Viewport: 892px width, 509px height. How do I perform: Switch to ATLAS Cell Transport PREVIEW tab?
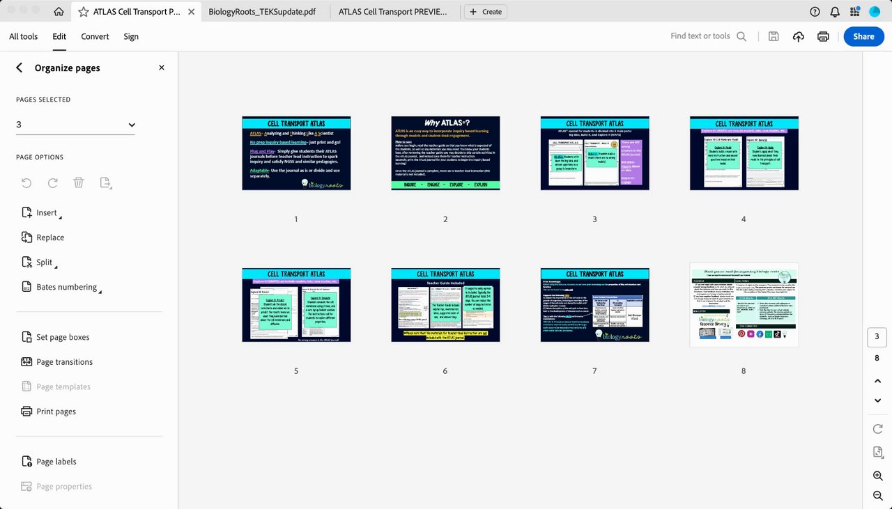point(392,12)
